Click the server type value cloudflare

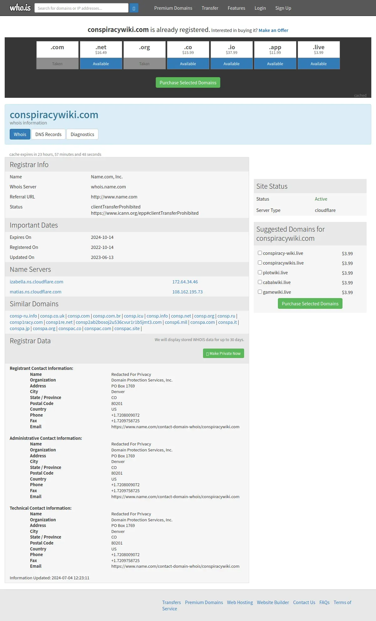click(x=325, y=210)
